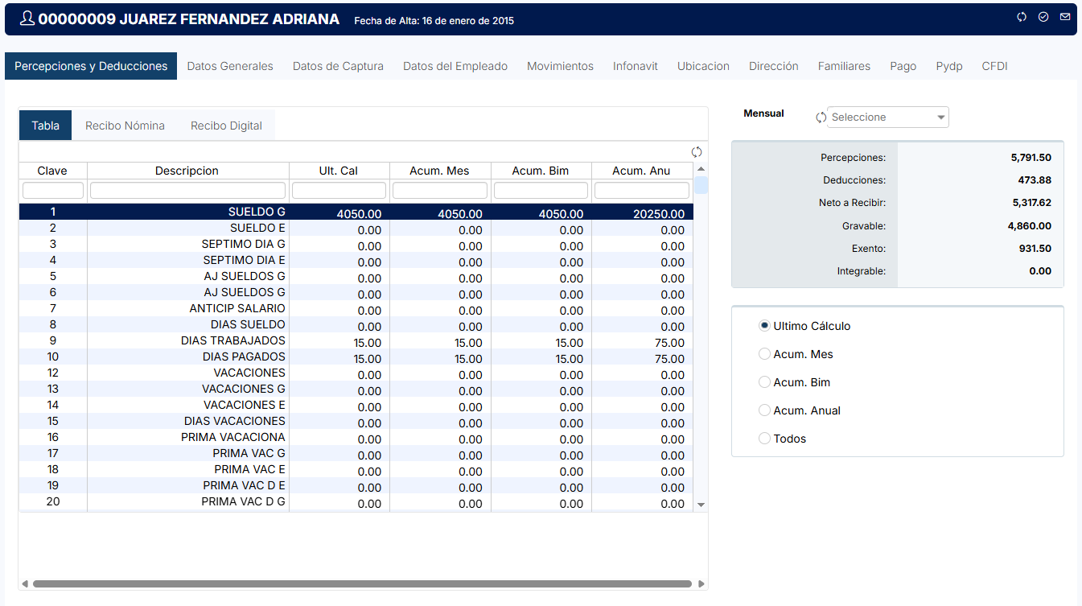The image size is (1082, 606).
Task: Click the horizontal scrollbar right arrow
Action: coord(701,584)
